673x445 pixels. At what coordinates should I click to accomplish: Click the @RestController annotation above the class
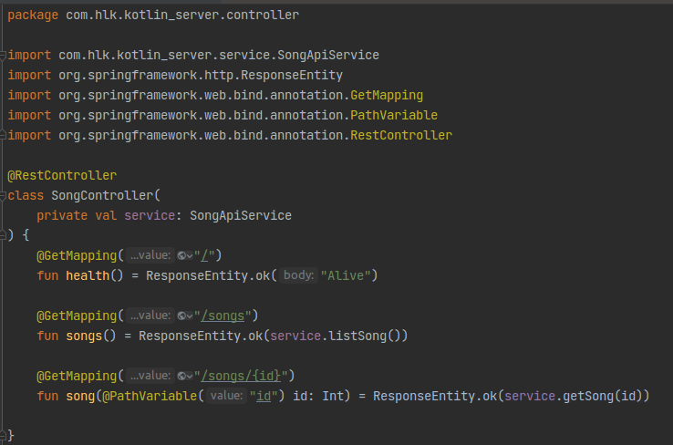62,175
